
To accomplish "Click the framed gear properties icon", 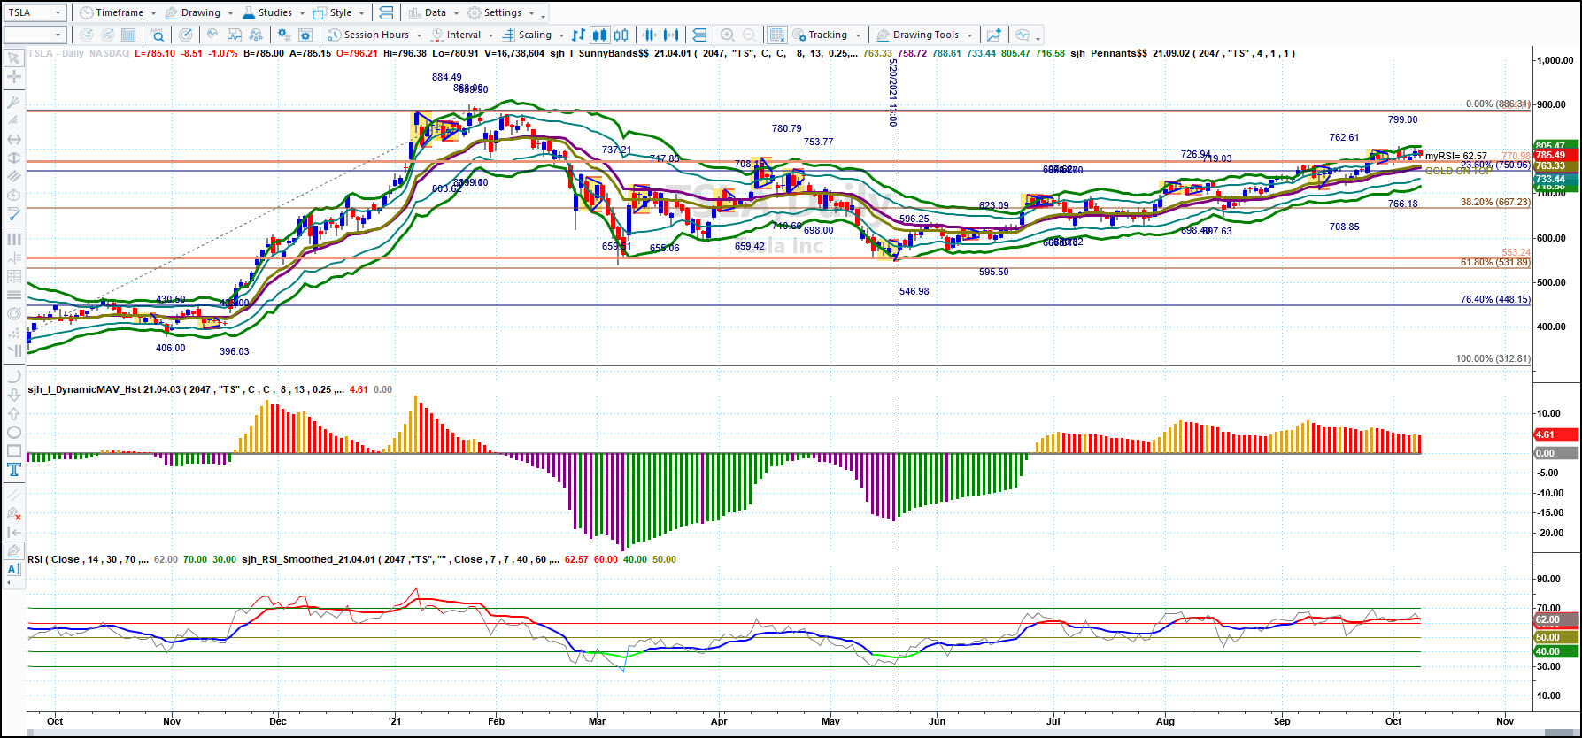I will click(x=305, y=35).
